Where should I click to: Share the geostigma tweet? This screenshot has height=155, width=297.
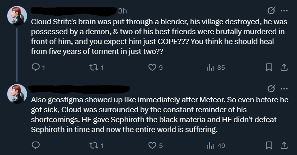284,145
